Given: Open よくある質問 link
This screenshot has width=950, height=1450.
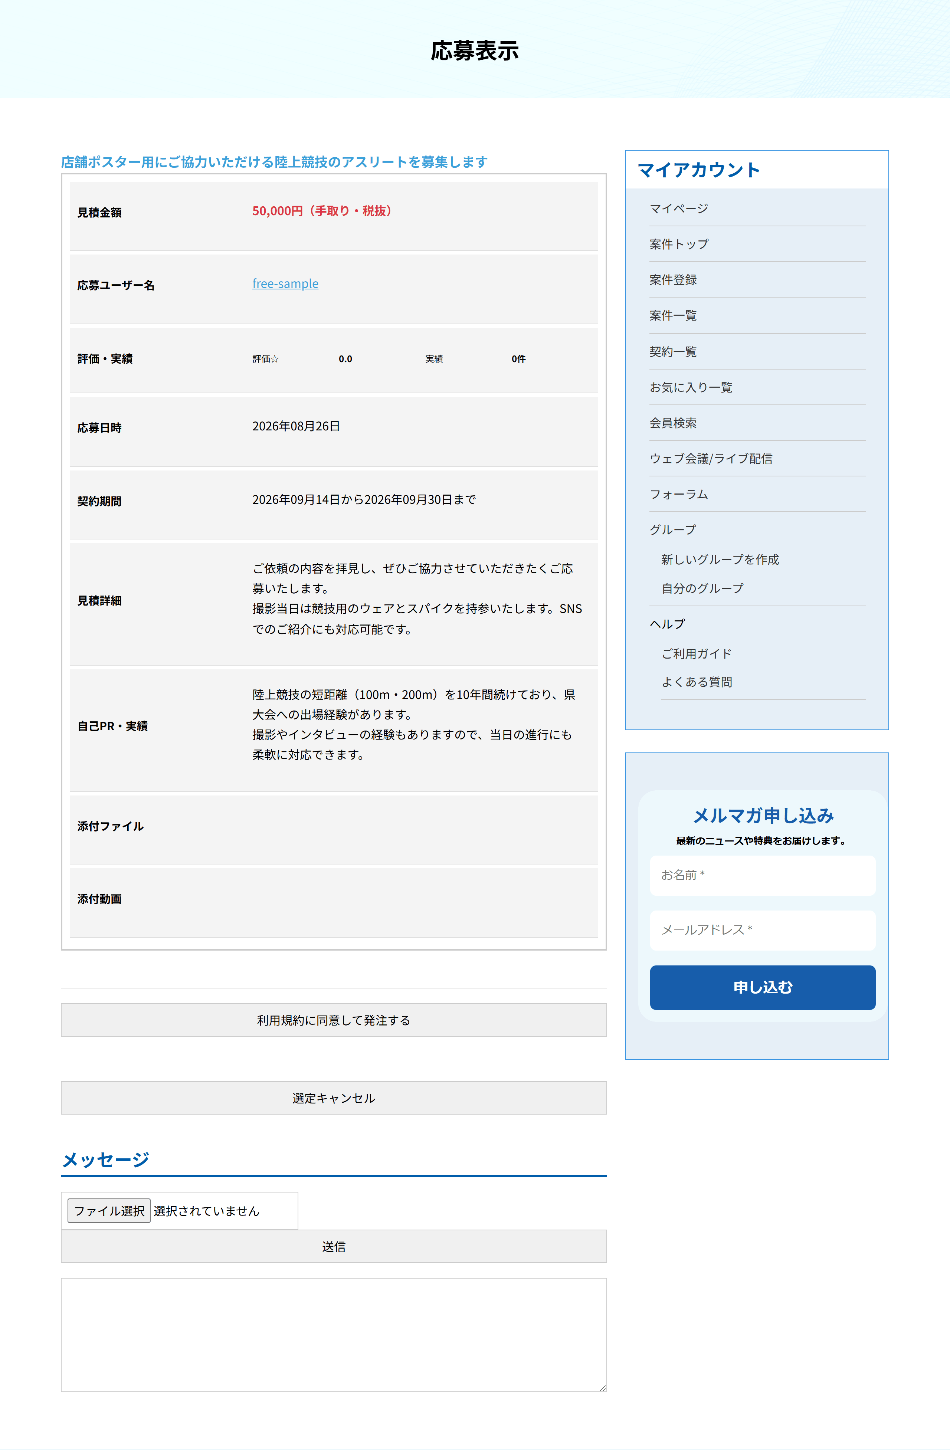Looking at the screenshot, I should pos(697,682).
